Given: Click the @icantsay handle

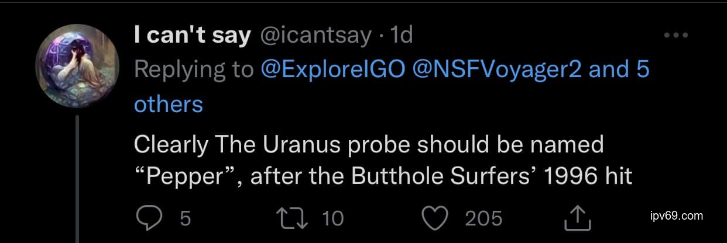Looking at the screenshot, I should pyautogui.click(x=314, y=36).
